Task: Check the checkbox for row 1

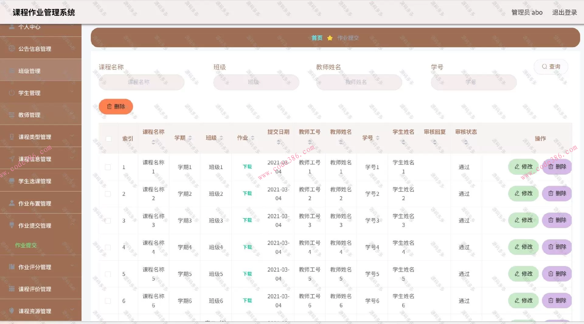Action: pyautogui.click(x=108, y=167)
